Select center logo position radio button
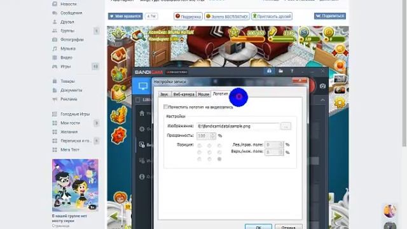The image size is (407, 229). click(x=209, y=153)
